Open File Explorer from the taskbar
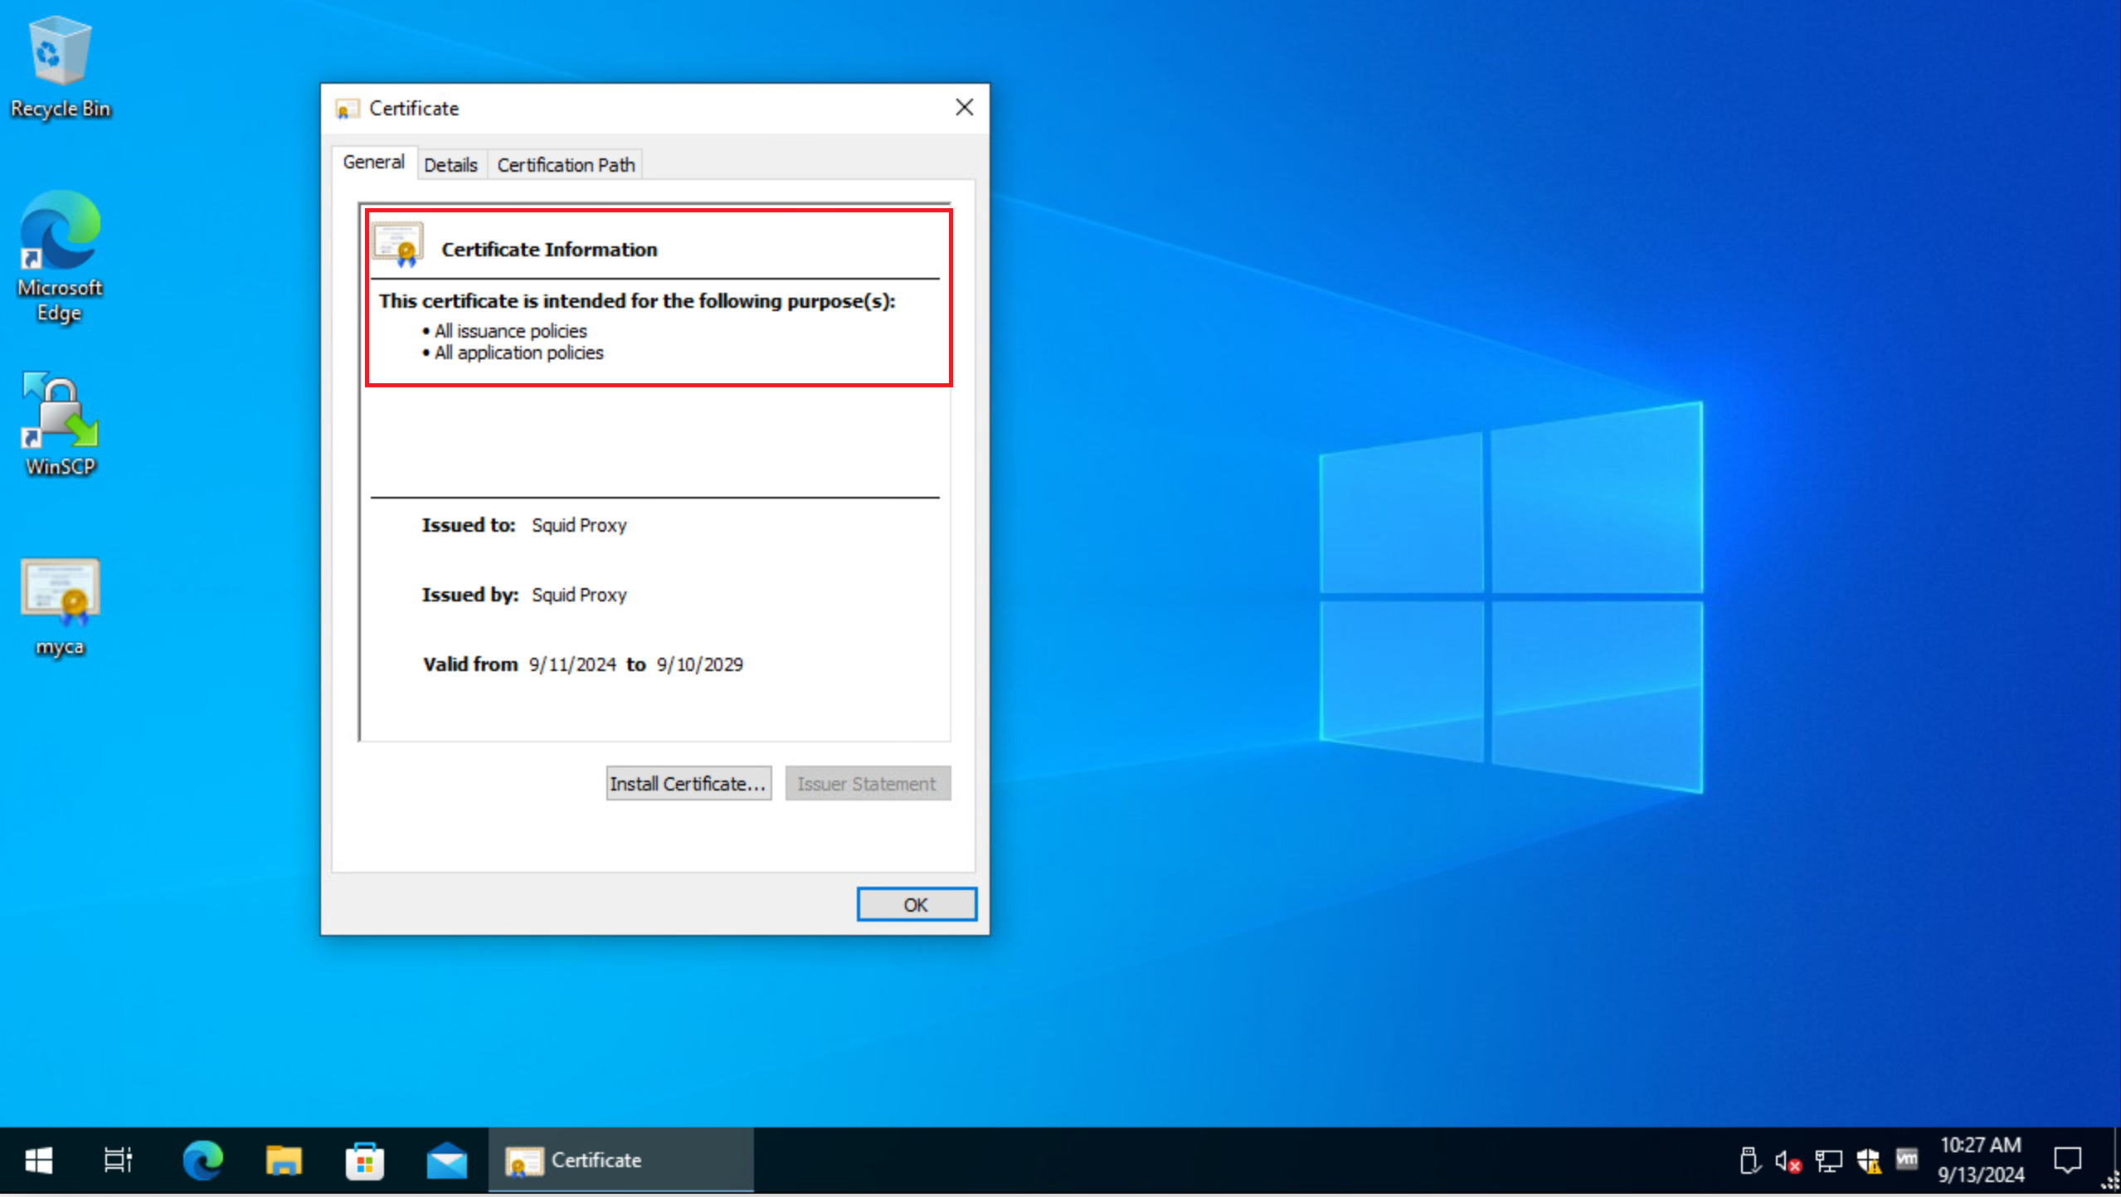 [x=284, y=1160]
